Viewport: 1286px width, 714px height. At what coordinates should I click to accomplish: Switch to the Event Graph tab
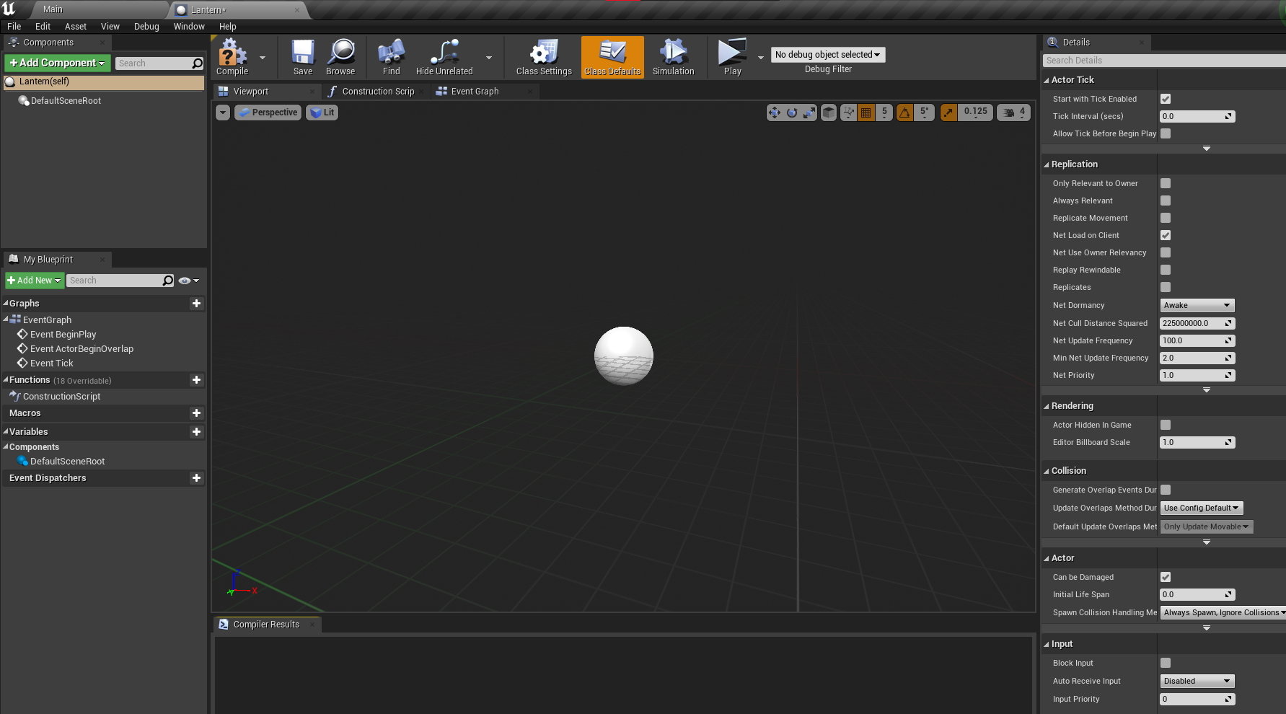(x=474, y=92)
